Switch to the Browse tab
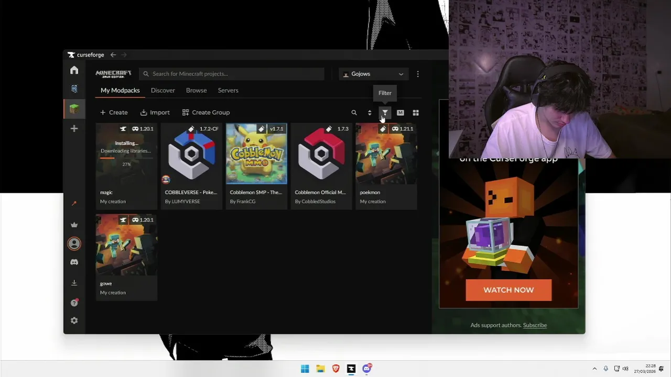This screenshot has height=377, width=671. [197, 90]
